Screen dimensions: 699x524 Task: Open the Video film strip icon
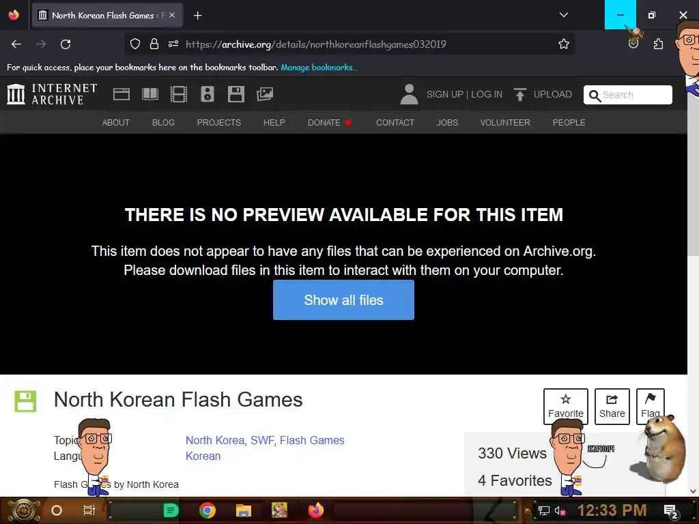tap(179, 94)
